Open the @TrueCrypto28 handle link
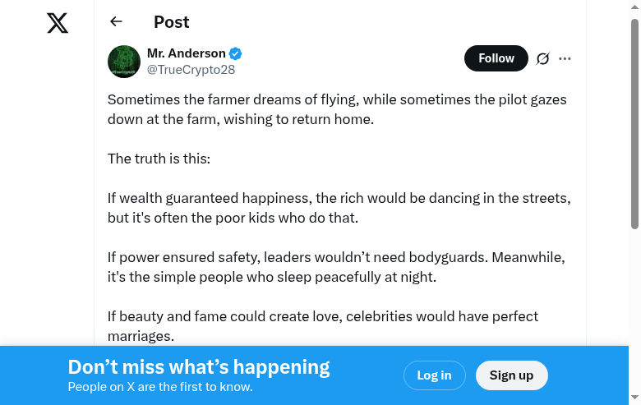The image size is (641, 405). pos(191,70)
